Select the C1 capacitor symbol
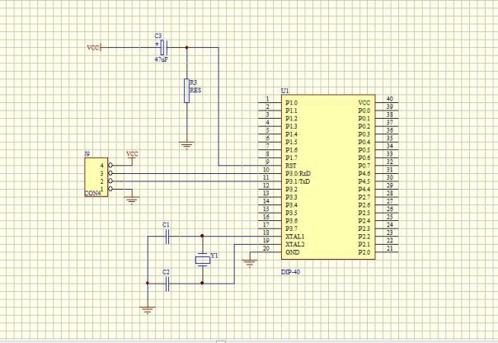This screenshot has height=343, width=498. coord(167,237)
